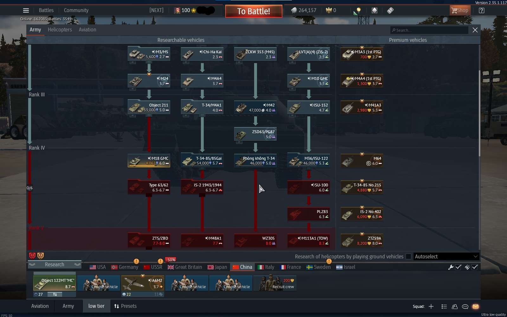This screenshot has width=507, height=317.
Task: Open the Shop
Action: coord(460,10)
